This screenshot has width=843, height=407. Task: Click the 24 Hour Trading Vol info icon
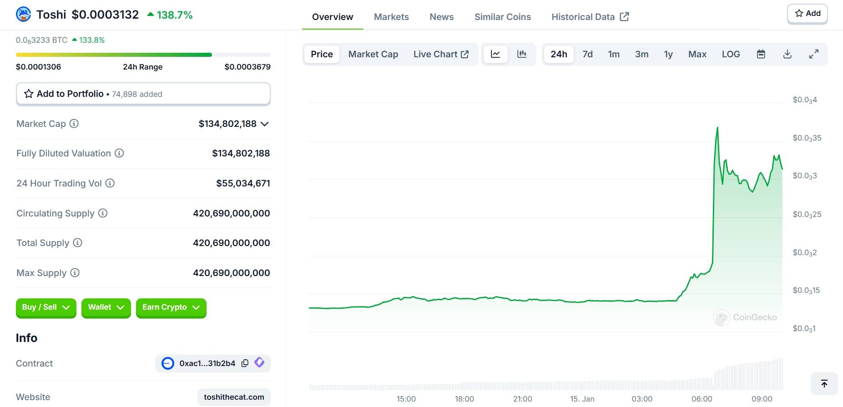click(110, 183)
